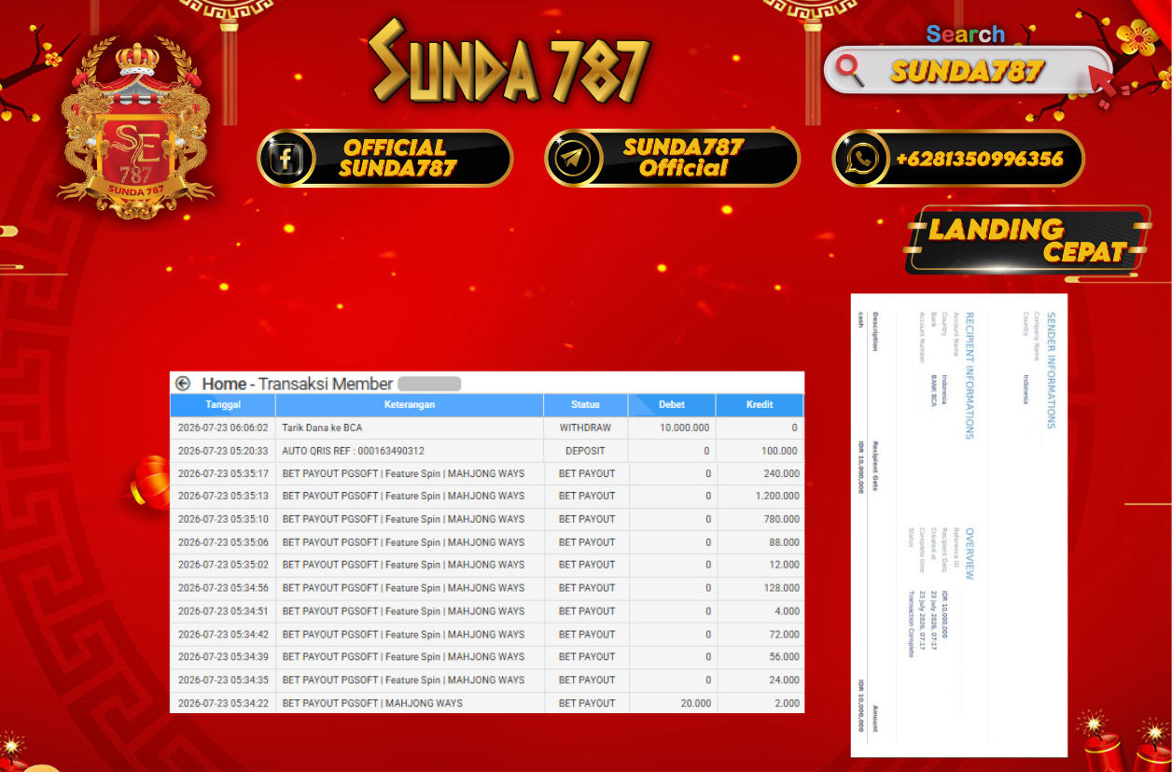Click the Transaksi Member breadcrumb text

(325, 384)
